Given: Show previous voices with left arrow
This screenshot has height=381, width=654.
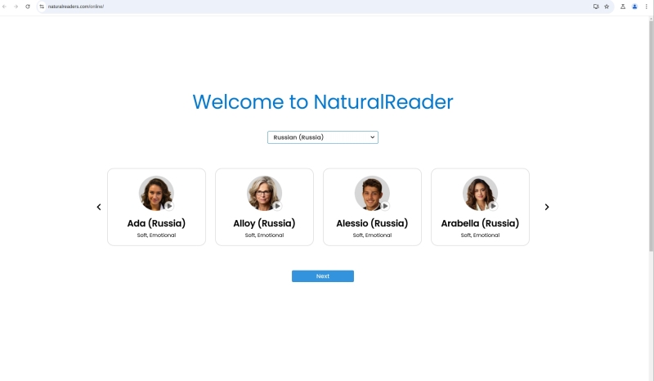Looking at the screenshot, I should tap(99, 207).
